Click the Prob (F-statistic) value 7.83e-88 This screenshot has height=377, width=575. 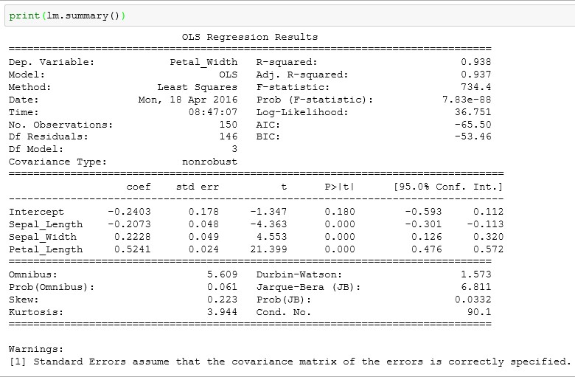coord(466,100)
